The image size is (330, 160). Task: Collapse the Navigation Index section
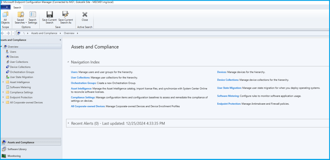(x=68, y=62)
